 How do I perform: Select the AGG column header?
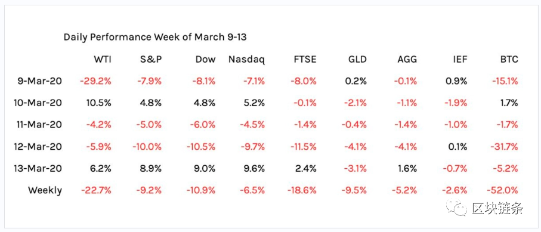[407, 60]
